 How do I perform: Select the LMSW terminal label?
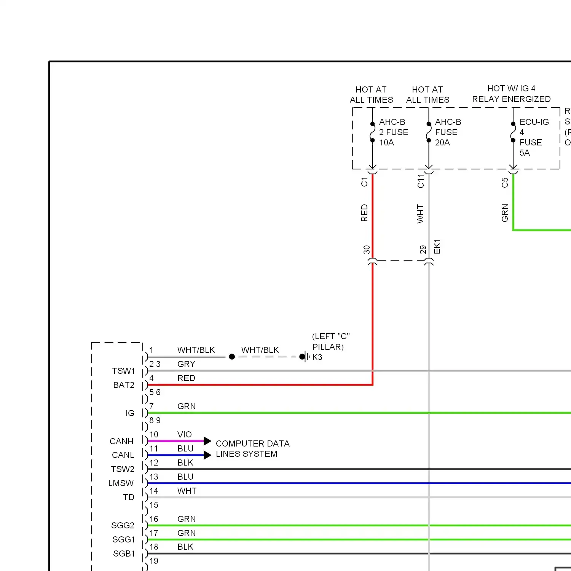point(121,483)
